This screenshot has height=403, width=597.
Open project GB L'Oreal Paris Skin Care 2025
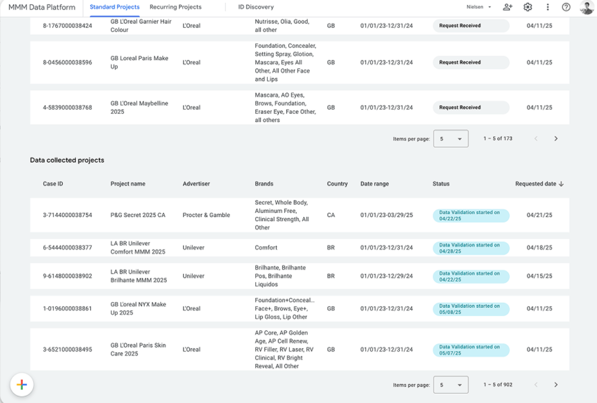click(138, 349)
